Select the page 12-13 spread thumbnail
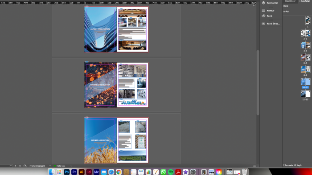 click(x=305, y=94)
